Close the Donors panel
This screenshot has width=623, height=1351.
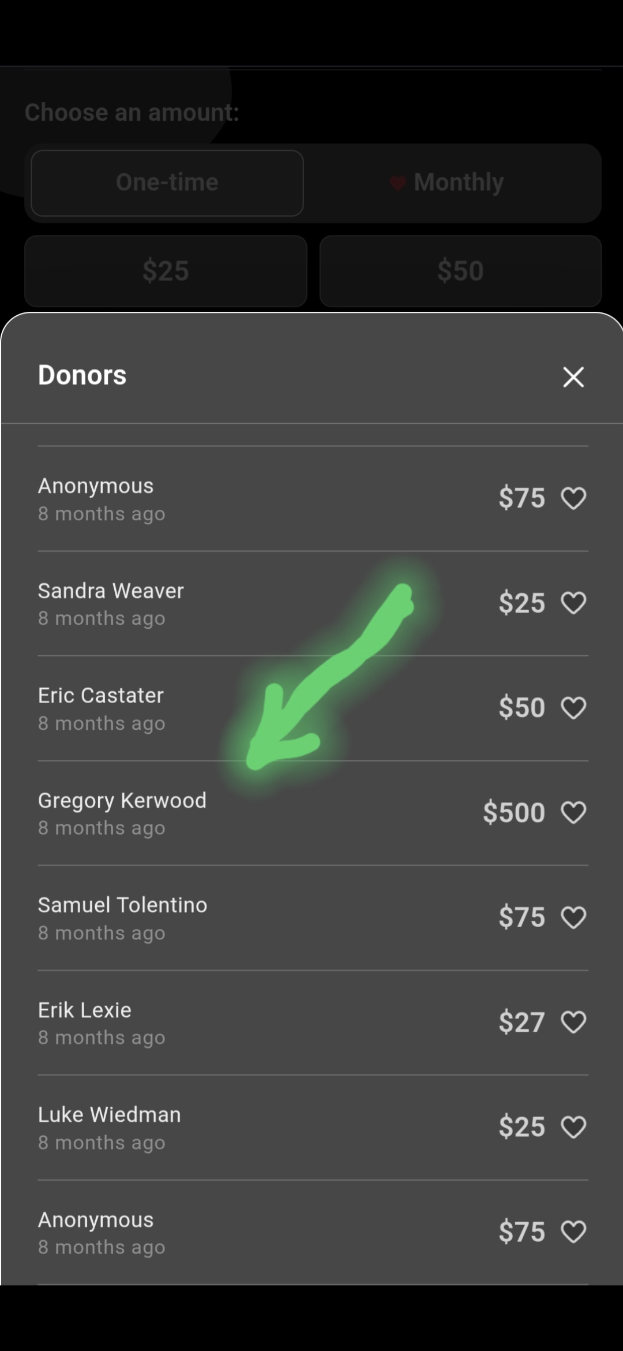pyautogui.click(x=573, y=377)
